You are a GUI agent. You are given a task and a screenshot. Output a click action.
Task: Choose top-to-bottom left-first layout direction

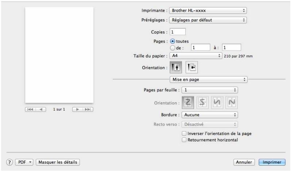[x=217, y=102]
